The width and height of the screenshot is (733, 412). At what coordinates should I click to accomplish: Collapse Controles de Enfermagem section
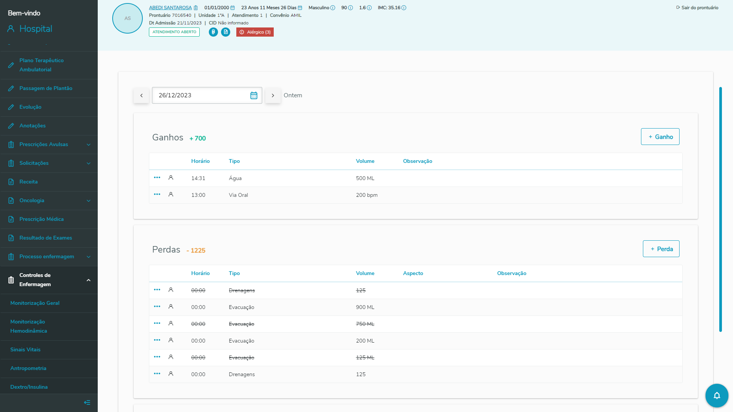pyautogui.click(x=88, y=280)
